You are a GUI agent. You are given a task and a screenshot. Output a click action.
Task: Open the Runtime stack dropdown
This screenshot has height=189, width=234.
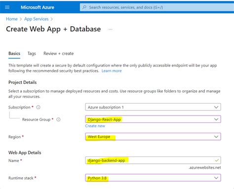pyautogui.click(x=153, y=178)
